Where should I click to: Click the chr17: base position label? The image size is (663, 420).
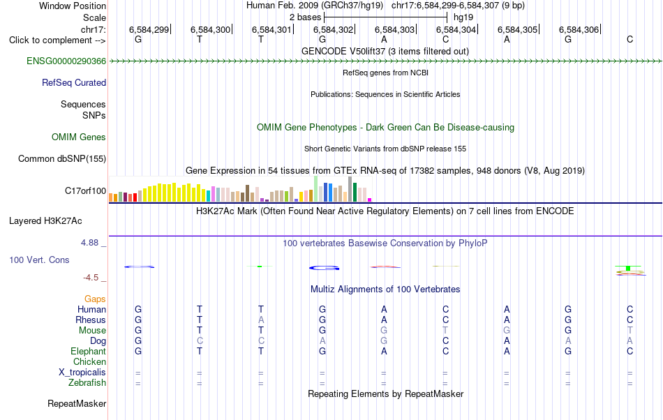(94, 30)
